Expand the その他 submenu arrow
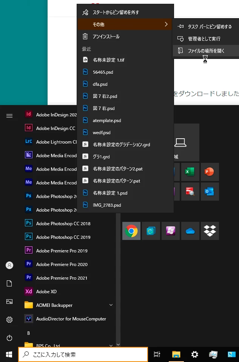 coord(166,24)
